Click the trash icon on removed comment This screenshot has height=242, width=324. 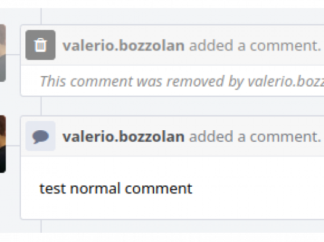point(41,45)
